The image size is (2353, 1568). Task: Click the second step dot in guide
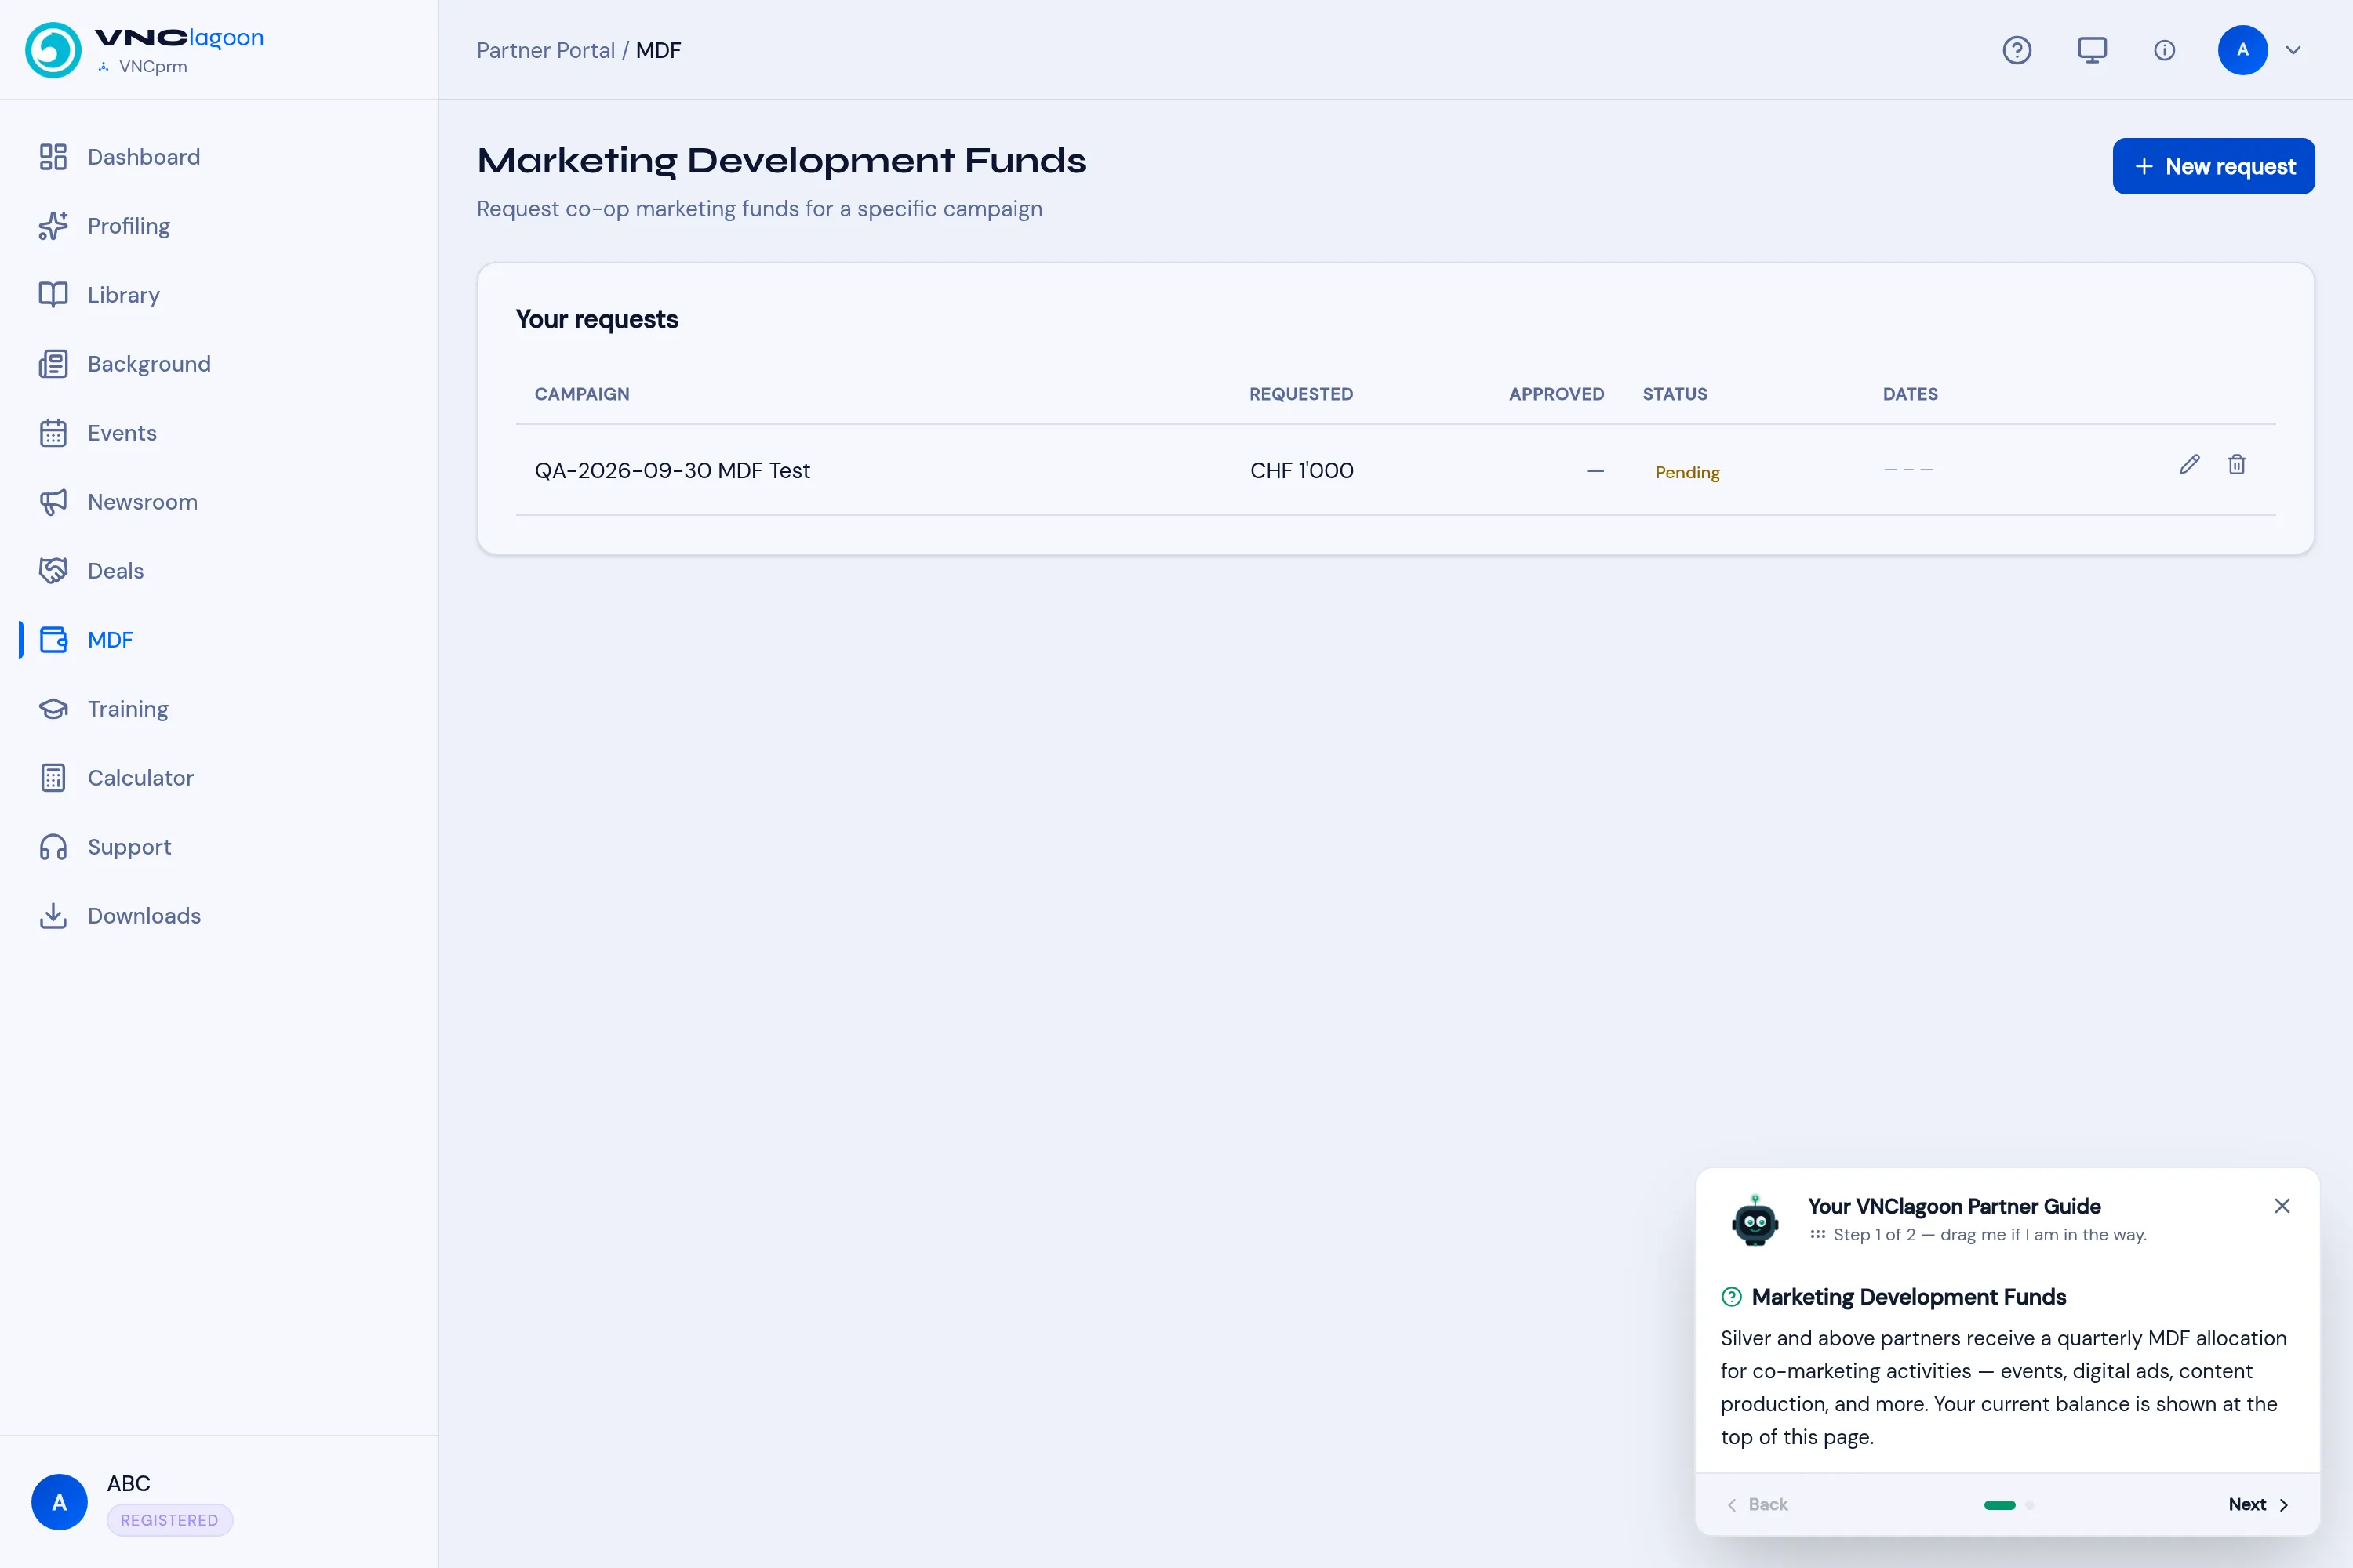pos(2029,1505)
